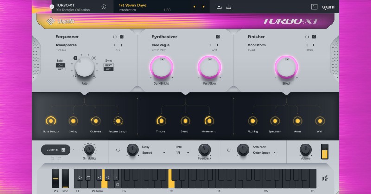Screen dimensions: 371x194
Task: Click the Note Length knob
Action: (51, 121)
